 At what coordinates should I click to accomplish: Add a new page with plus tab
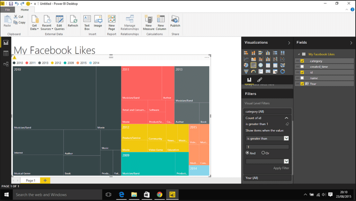[45, 181]
